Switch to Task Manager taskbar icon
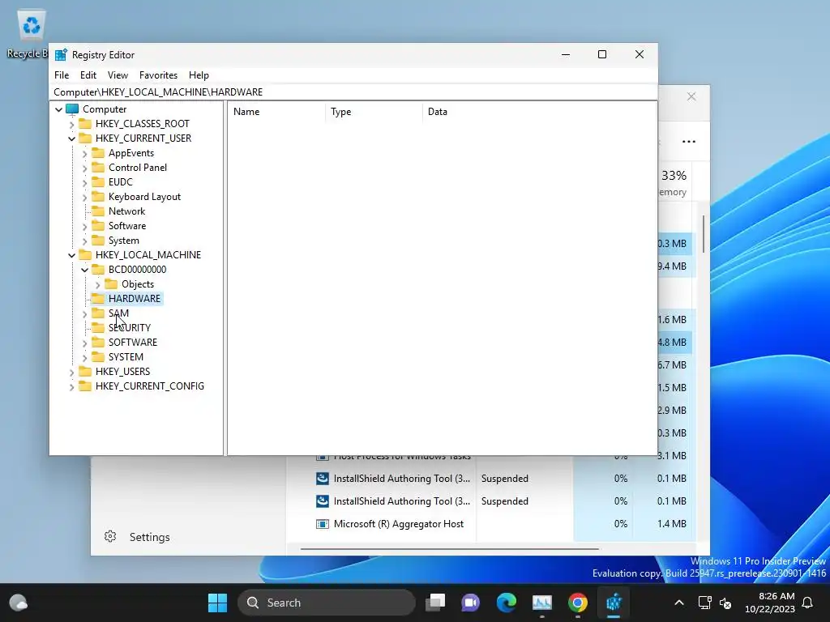This screenshot has height=622, width=830. point(541,603)
